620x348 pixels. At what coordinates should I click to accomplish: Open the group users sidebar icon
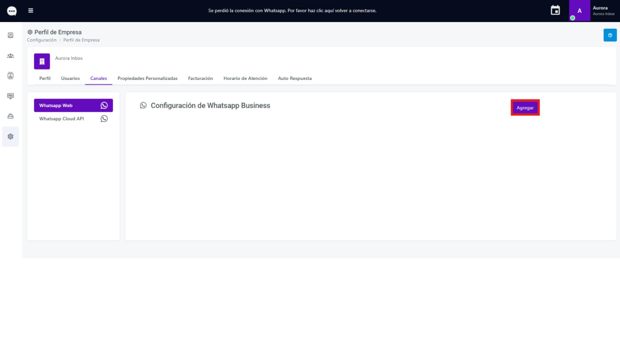tap(11, 56)
